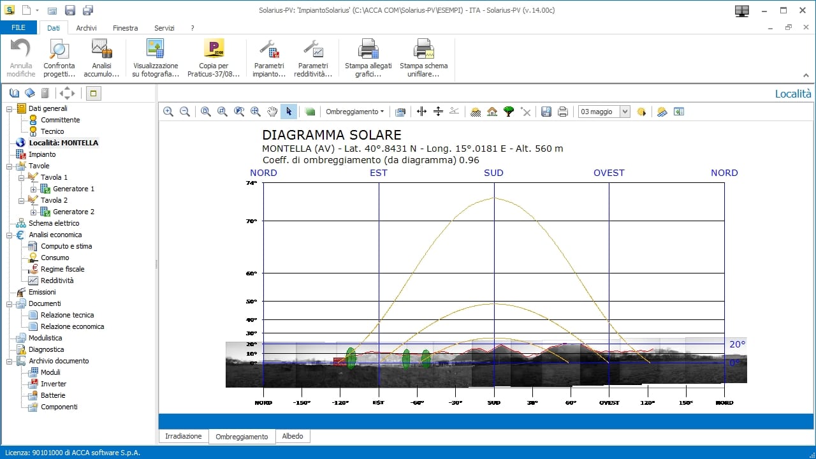Click the four-arrows navigation icon
Screen dimensions: 816x459
click(67, 93)
